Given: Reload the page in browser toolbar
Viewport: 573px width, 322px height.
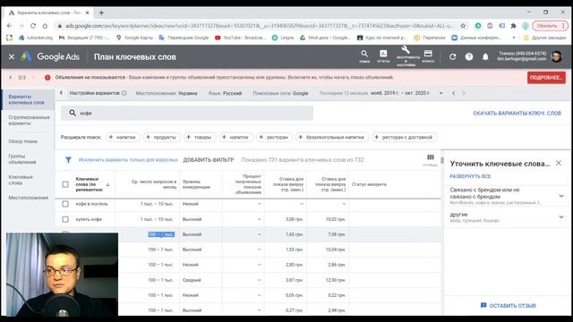Looking at the screenshot, I should click(x=33, y=26).
